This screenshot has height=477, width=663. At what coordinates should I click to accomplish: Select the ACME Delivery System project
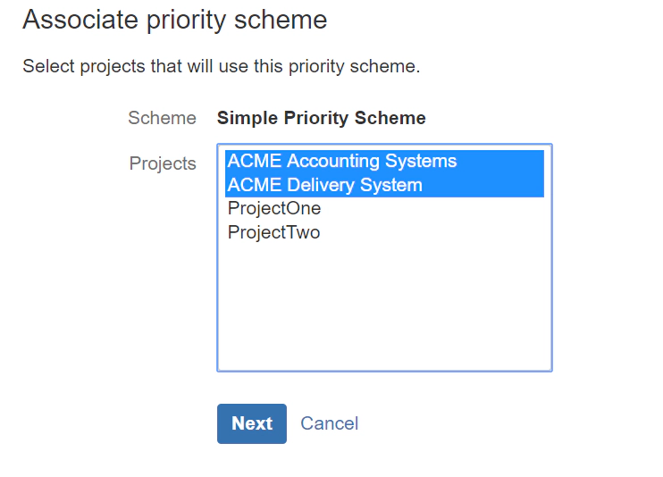pyautogui.click(x=325, y=185)
